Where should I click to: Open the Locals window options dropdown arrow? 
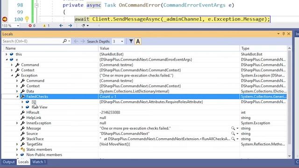pyautogui.click(x=278, y=34)
